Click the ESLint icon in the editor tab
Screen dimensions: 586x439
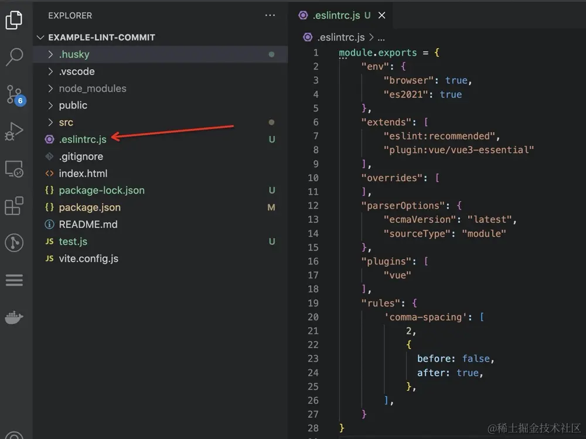pos(303,15)
